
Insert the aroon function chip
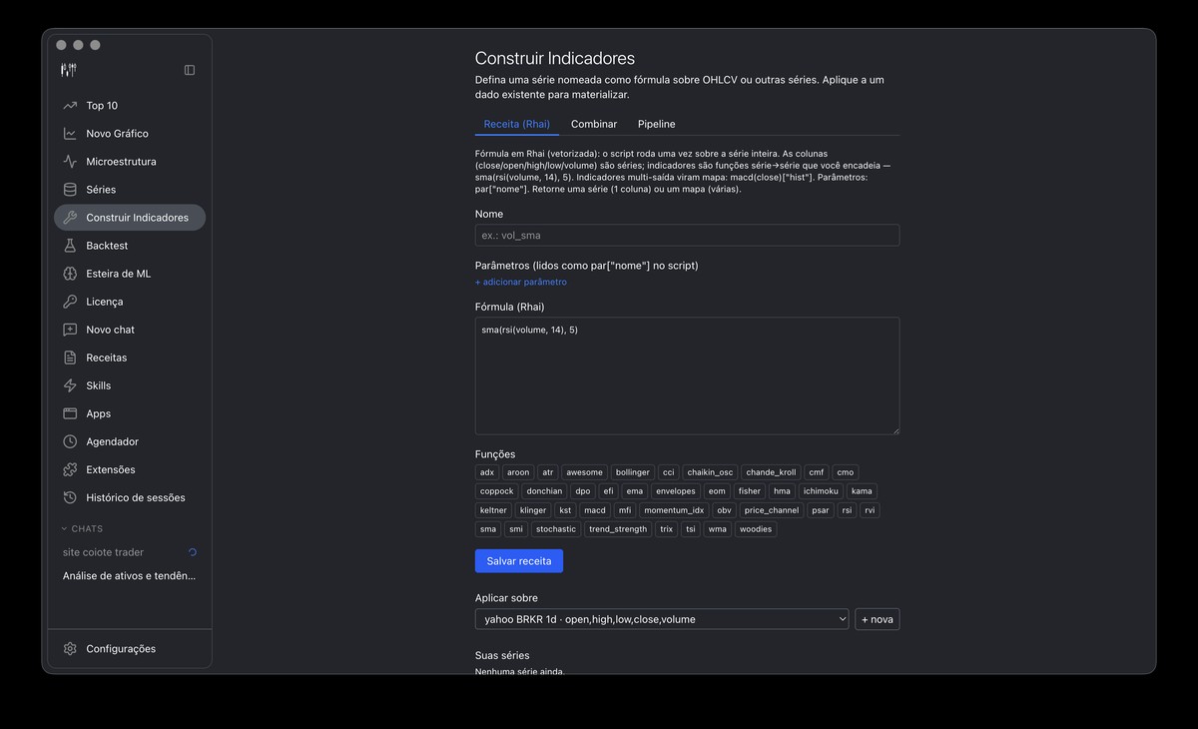518,472
